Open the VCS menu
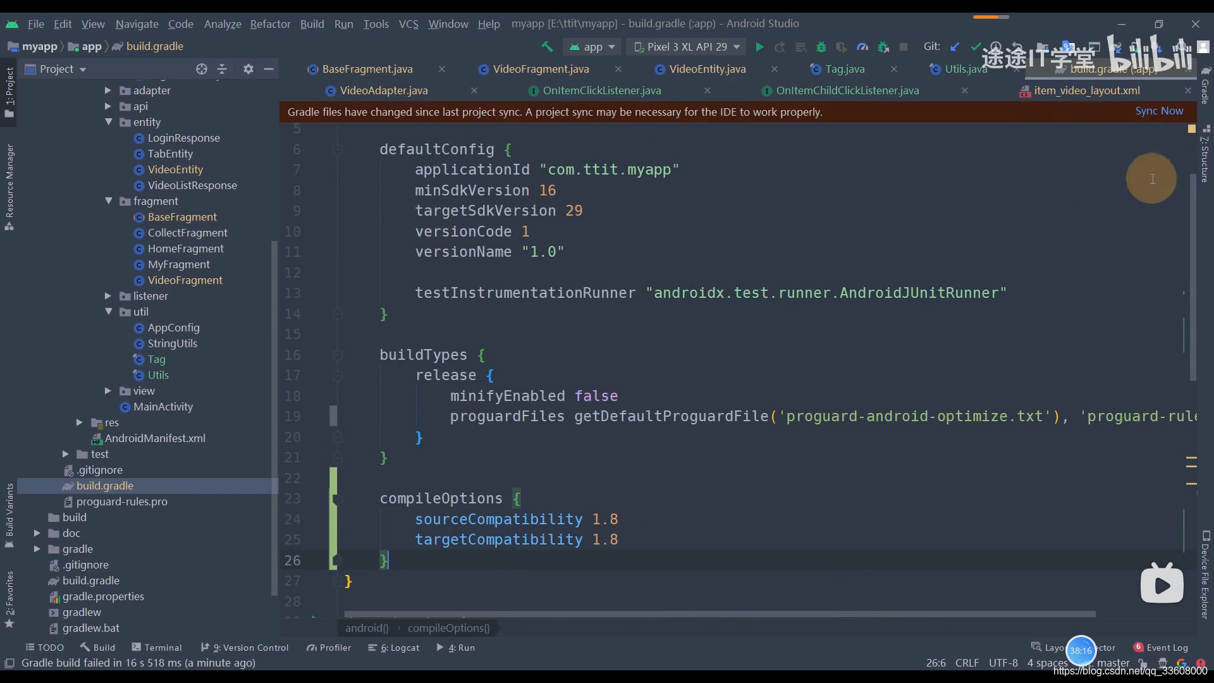This screenshot has height=683, width=1214. point(408,24)
